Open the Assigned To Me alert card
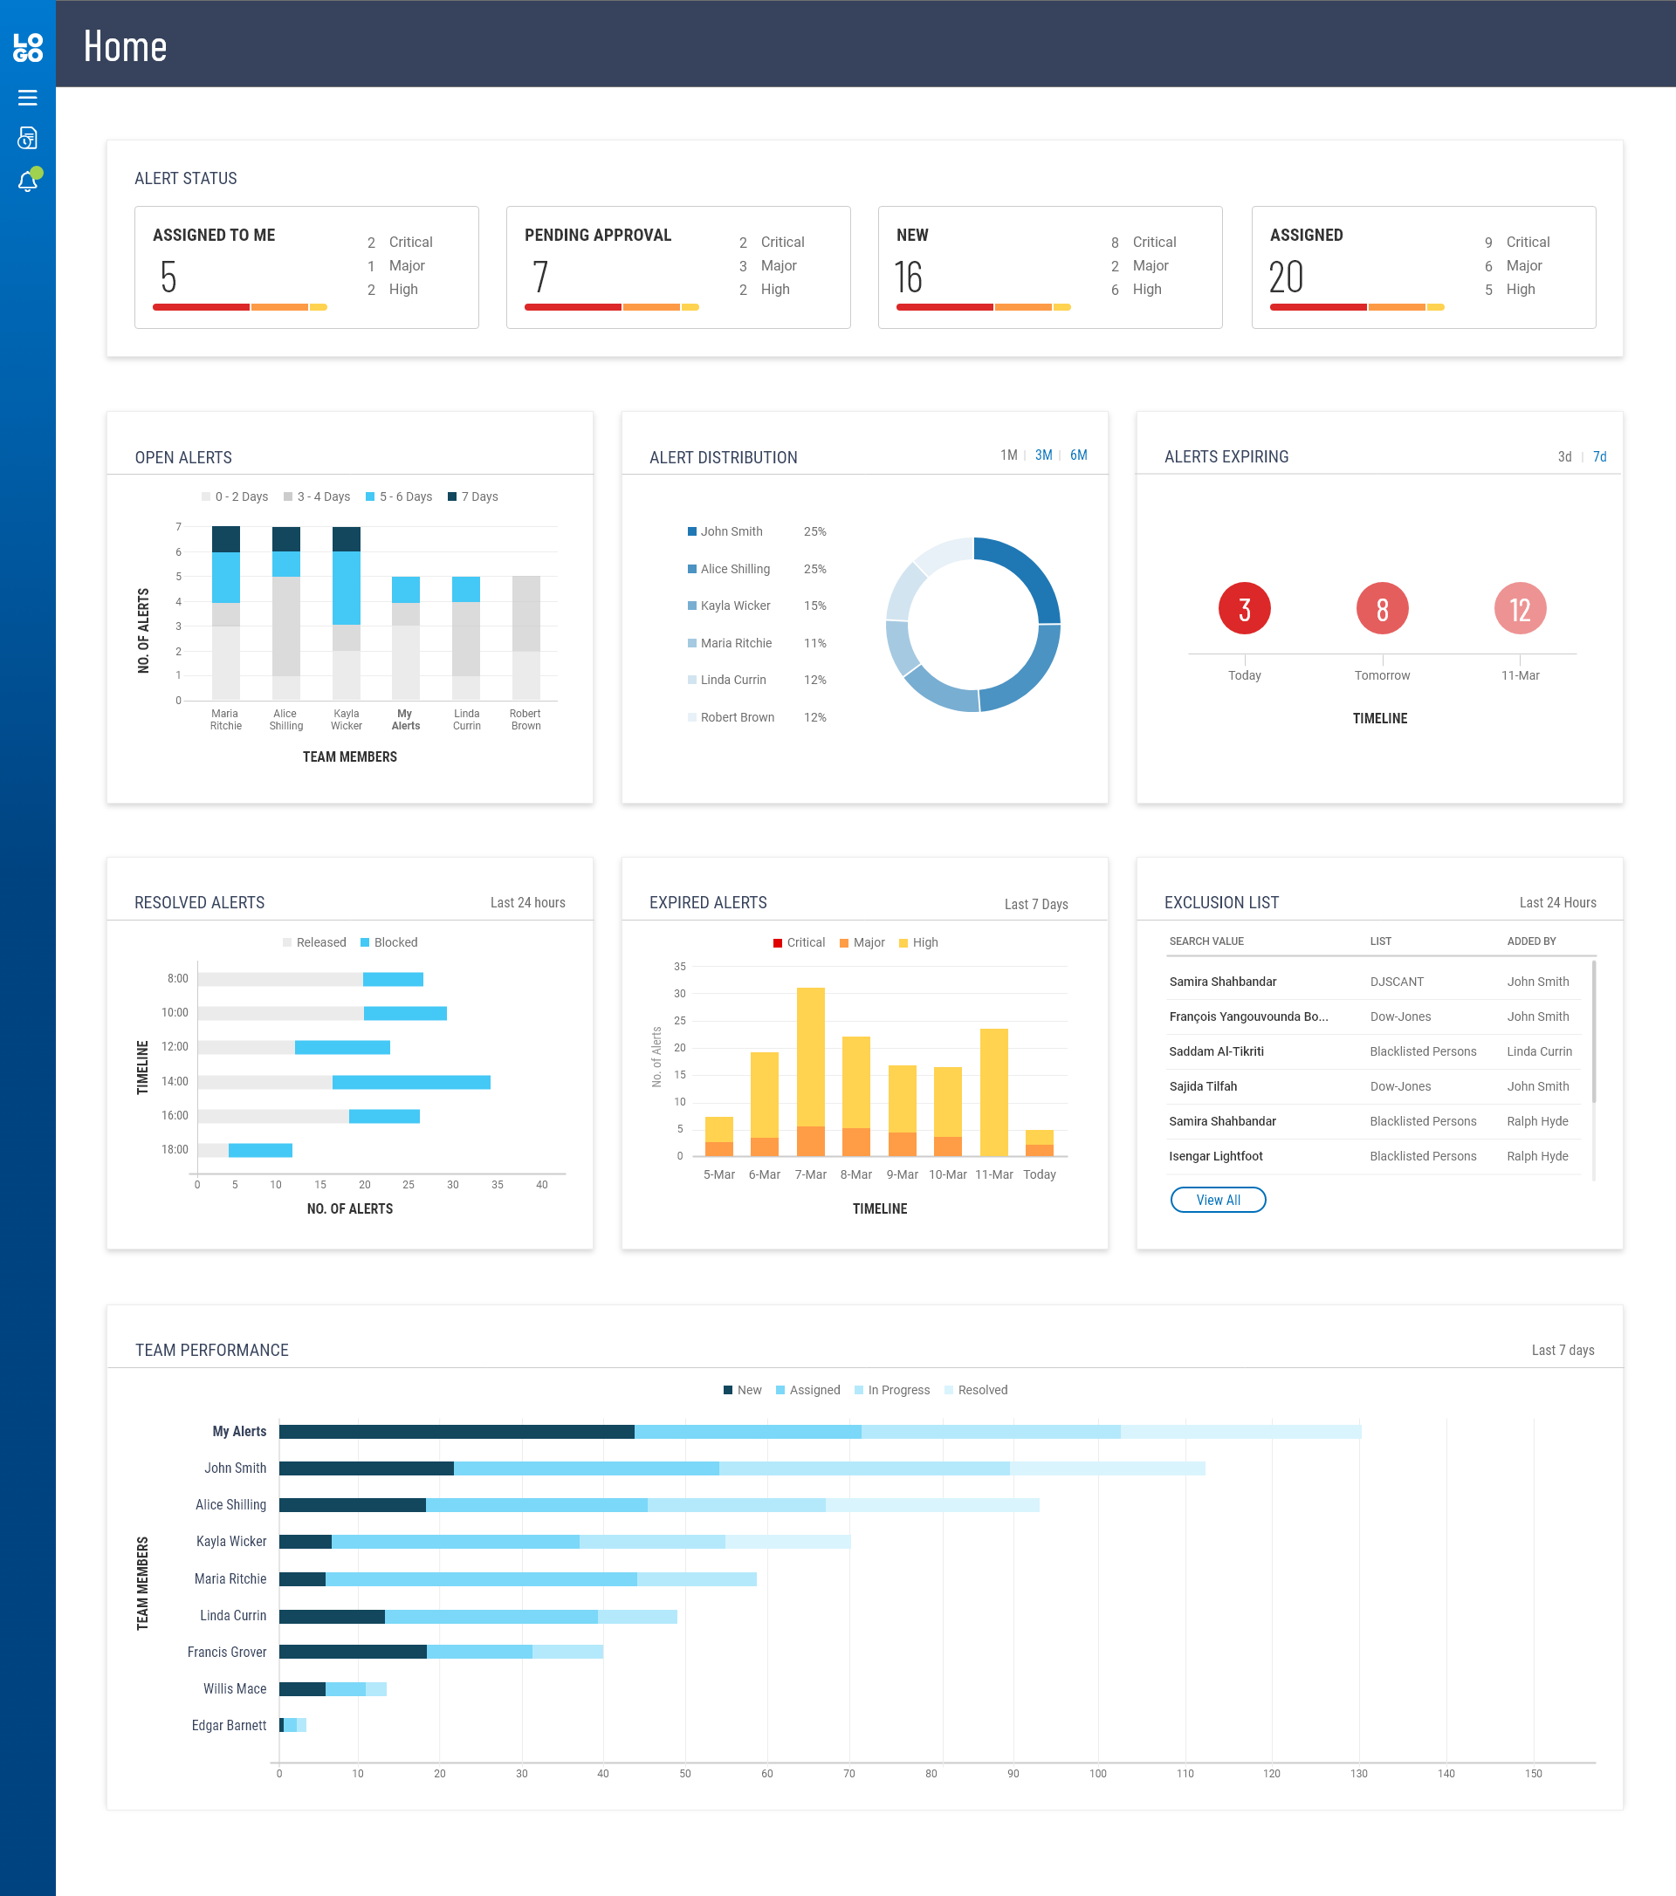The image size is (1676, 1896). click(306, 267)
